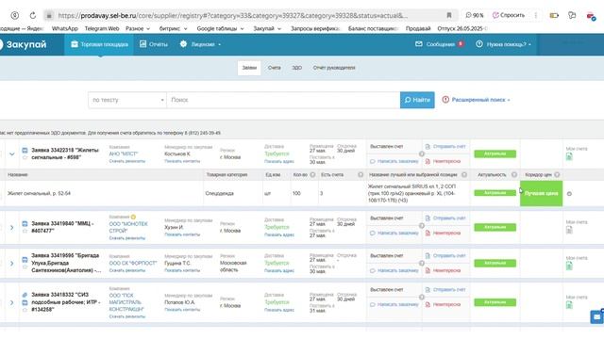The height and width of the screenshot is (339, 604).
Task: Open the browser three-dots menu
Action: pos(536,15)
